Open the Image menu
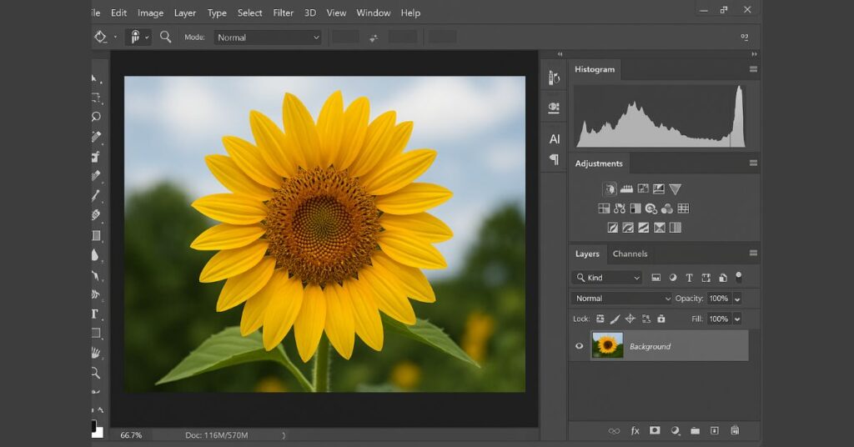Screen dimensions: 854x447 pyautogui.click(x=150, y=13)
